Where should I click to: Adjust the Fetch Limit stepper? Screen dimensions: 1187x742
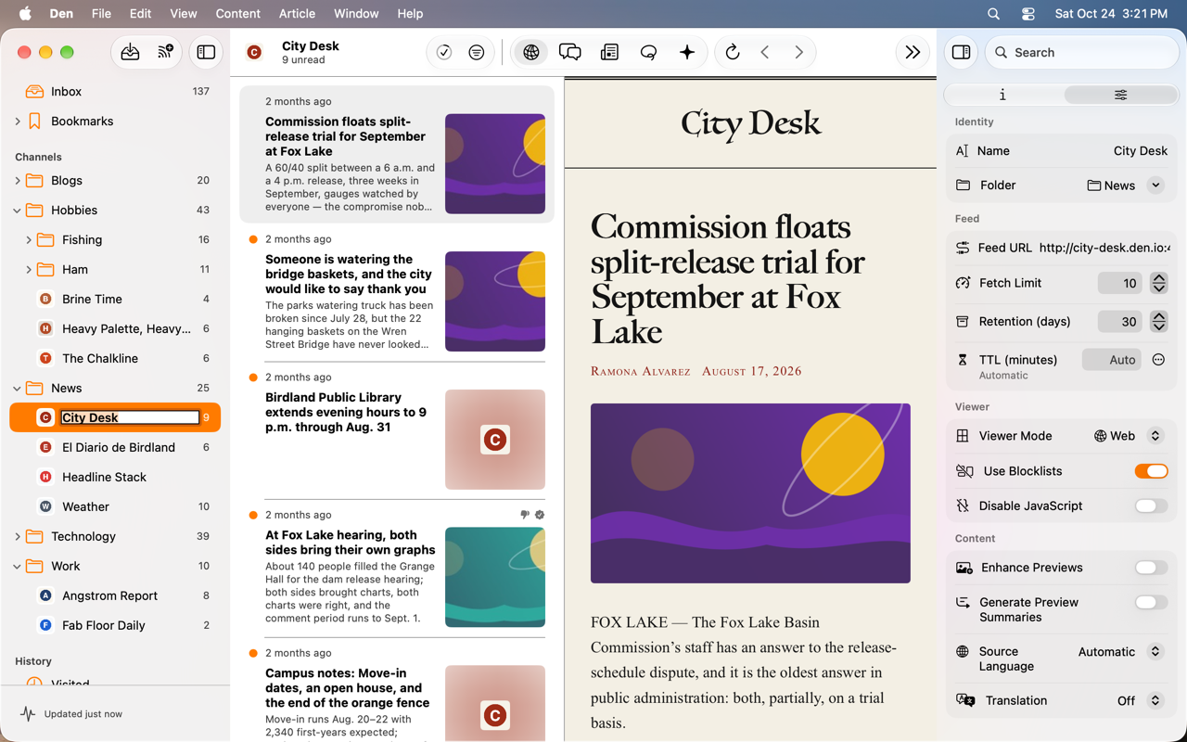(x=1158, y=284)
